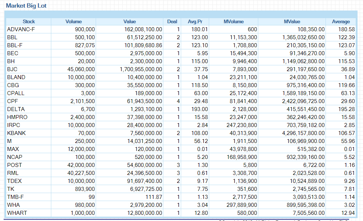363x221 pixels.
Task: Click the MValue column header
Action: pos(292,21)
